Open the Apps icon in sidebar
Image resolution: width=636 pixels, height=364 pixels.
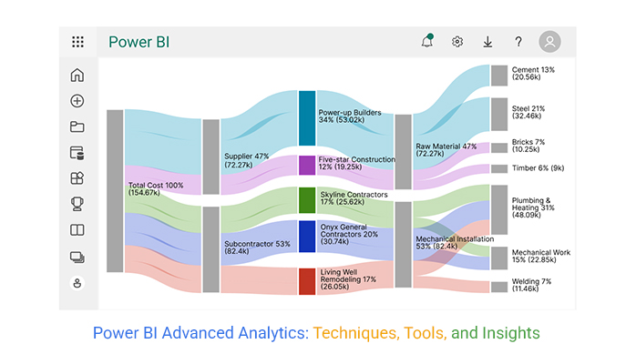tap(77, 178)
